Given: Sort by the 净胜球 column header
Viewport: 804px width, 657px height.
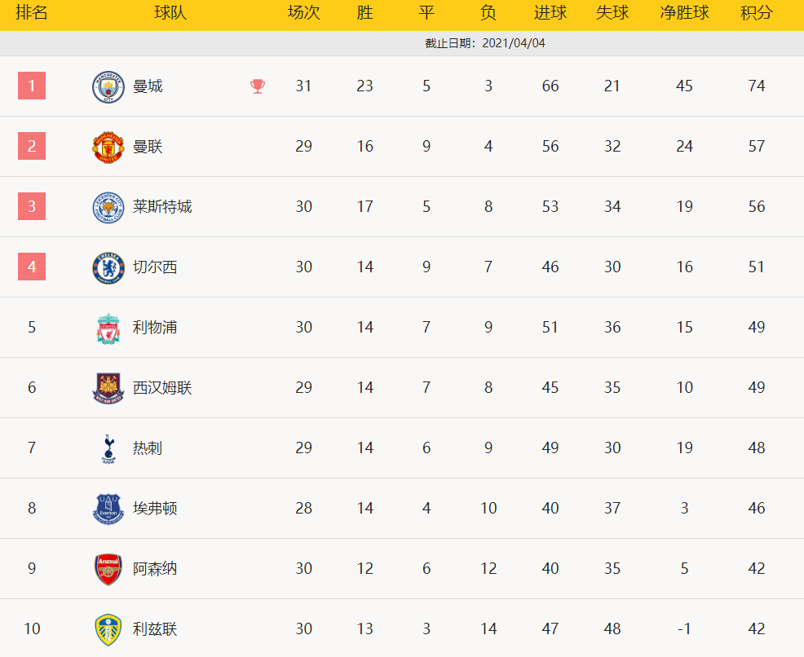Looking at the screenshot, I should coord(684,14).
